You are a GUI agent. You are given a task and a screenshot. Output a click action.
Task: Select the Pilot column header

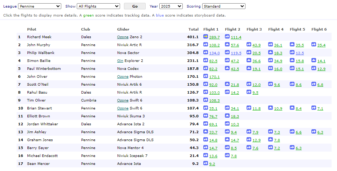point(32,30)
